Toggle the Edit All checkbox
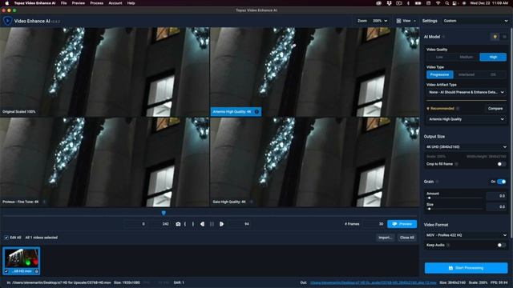This screenshot has height=288, width=513. pos(6,238)
